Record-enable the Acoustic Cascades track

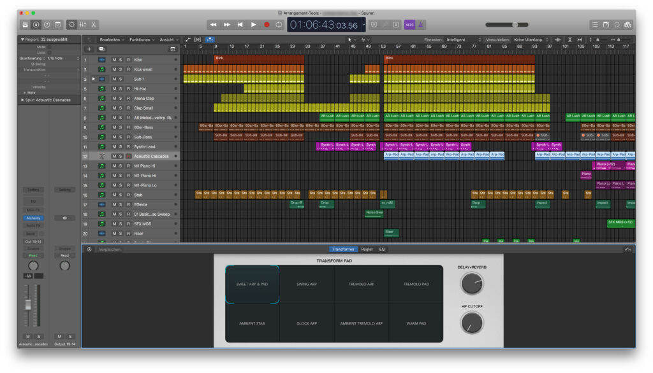click(128, 157)
